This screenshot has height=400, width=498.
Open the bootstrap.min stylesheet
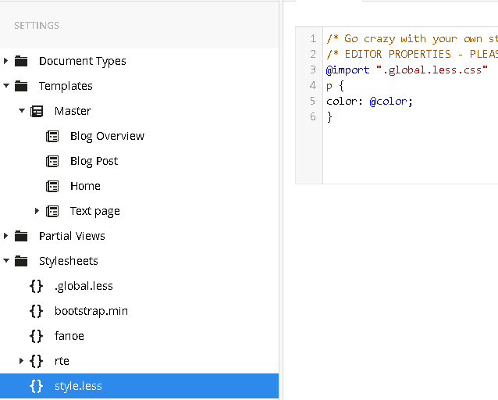tap(91, 311)
